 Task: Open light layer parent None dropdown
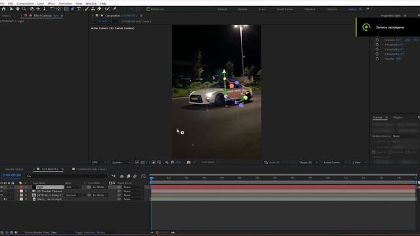133,187
